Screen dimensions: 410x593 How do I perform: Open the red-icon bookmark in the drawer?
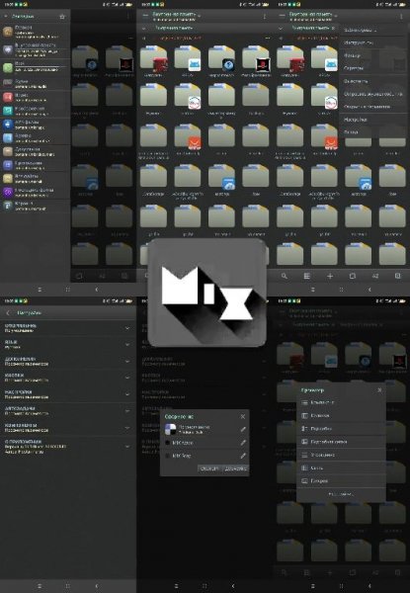coord(36,97)
